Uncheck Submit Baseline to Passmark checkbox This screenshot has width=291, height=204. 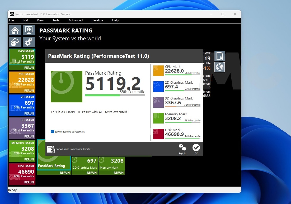(x=53, y=131)
